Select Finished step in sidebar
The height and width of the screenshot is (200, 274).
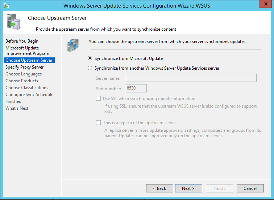pyautogui.click(x=13, y=101)
